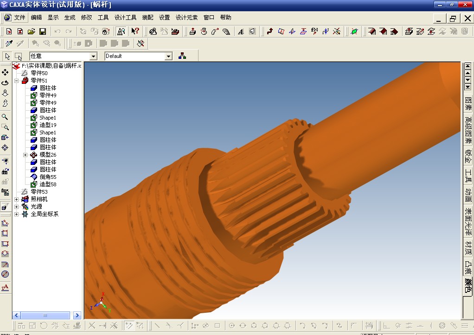Click the tree panel scrollbar right arrow
The image size is (474, 335).
[77, 316]
